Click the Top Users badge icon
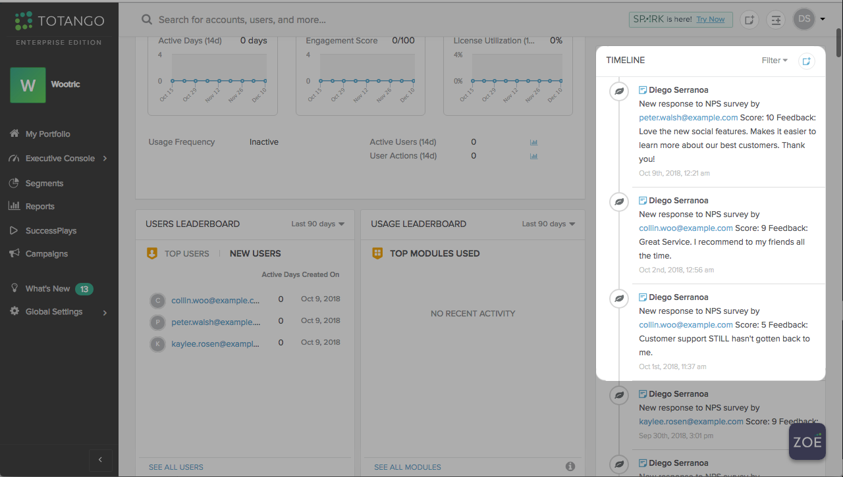The image size is (843, 477). point(152,253)
